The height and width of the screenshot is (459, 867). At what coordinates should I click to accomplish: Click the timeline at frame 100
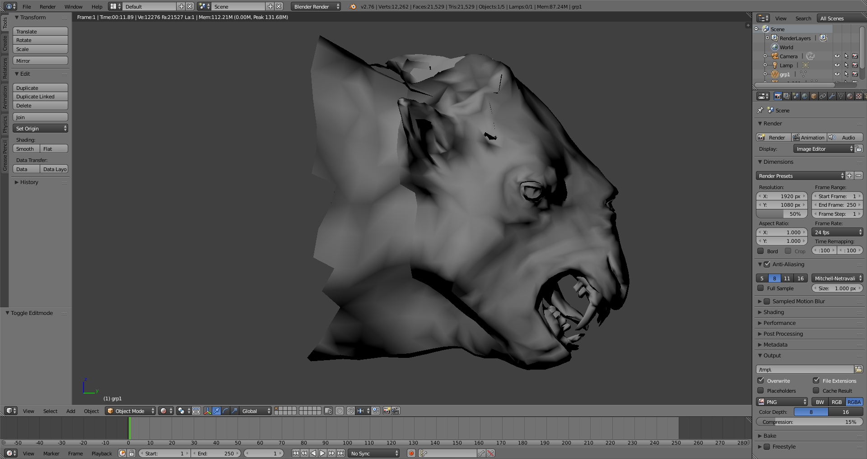point(347,428)
